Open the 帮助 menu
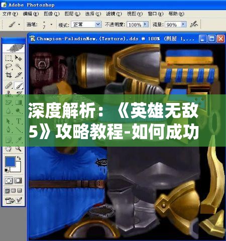 176,14
